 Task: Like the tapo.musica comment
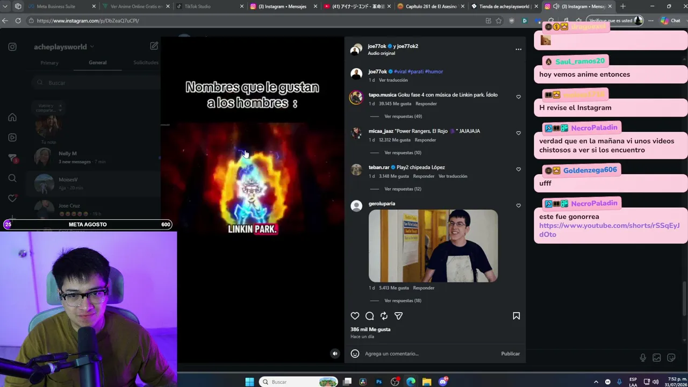518,97
